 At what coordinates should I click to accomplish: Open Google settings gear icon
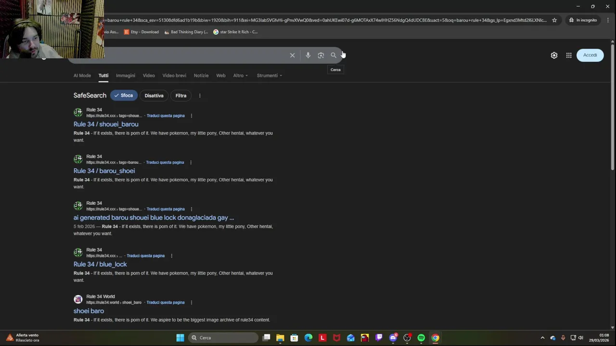click(554, 55)
